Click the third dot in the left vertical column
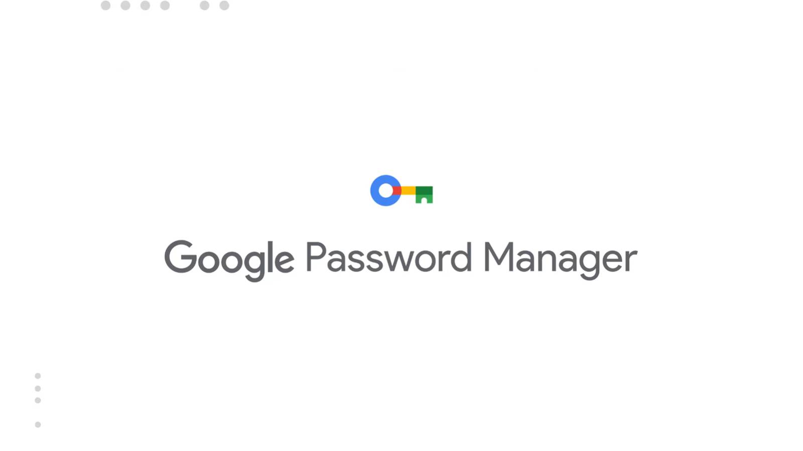Screen dimensions: 803x451 point(38,400)
